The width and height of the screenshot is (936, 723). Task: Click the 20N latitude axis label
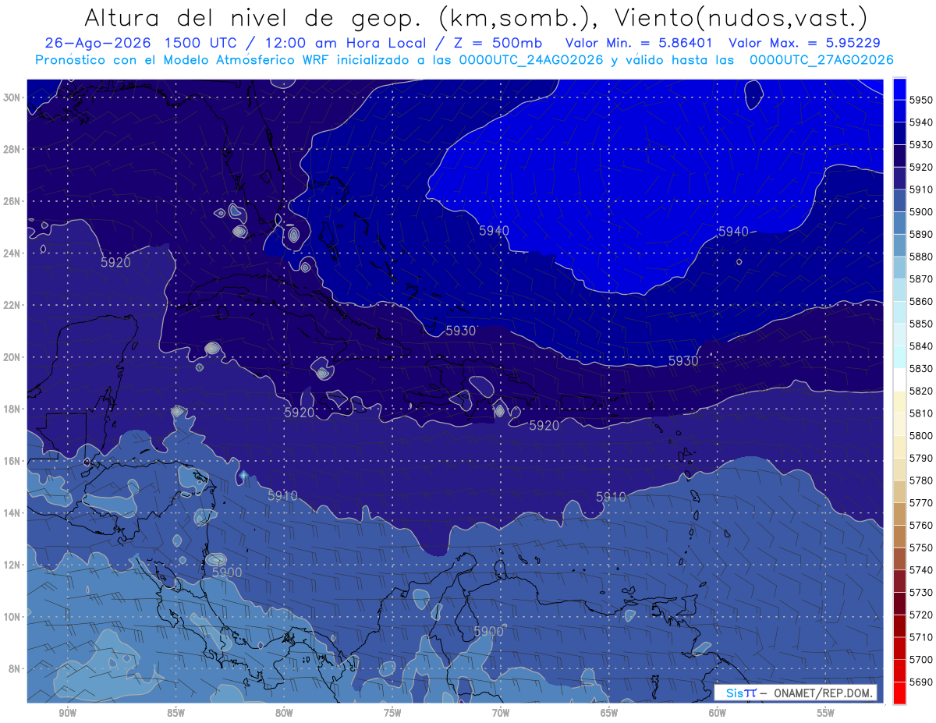[x=12, y=357]
